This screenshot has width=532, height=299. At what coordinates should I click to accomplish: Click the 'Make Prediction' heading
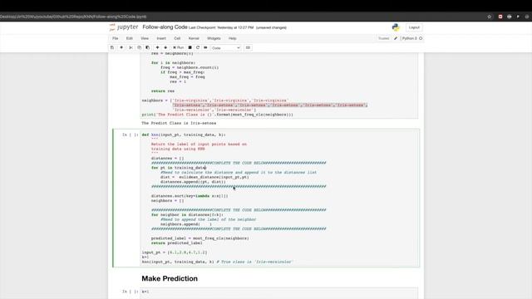click(170, 278)
